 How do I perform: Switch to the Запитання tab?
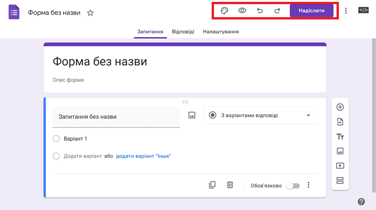click(x=150, y=32)
